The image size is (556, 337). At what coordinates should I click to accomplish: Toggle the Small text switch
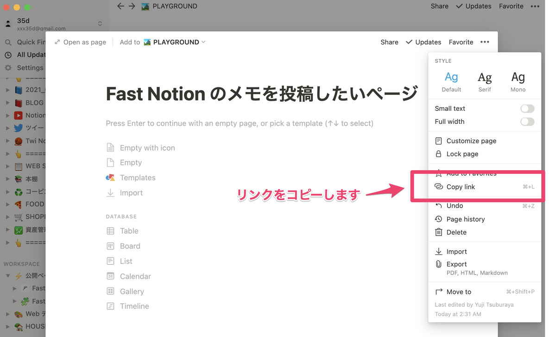[527, 109]
